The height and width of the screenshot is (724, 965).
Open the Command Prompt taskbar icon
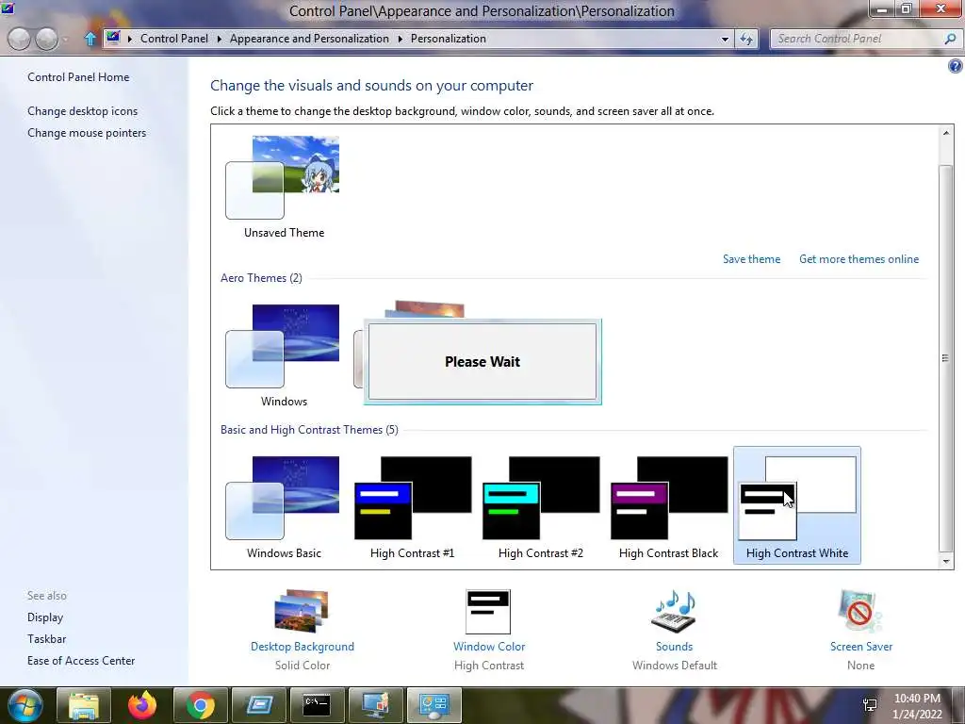(317, 705)
